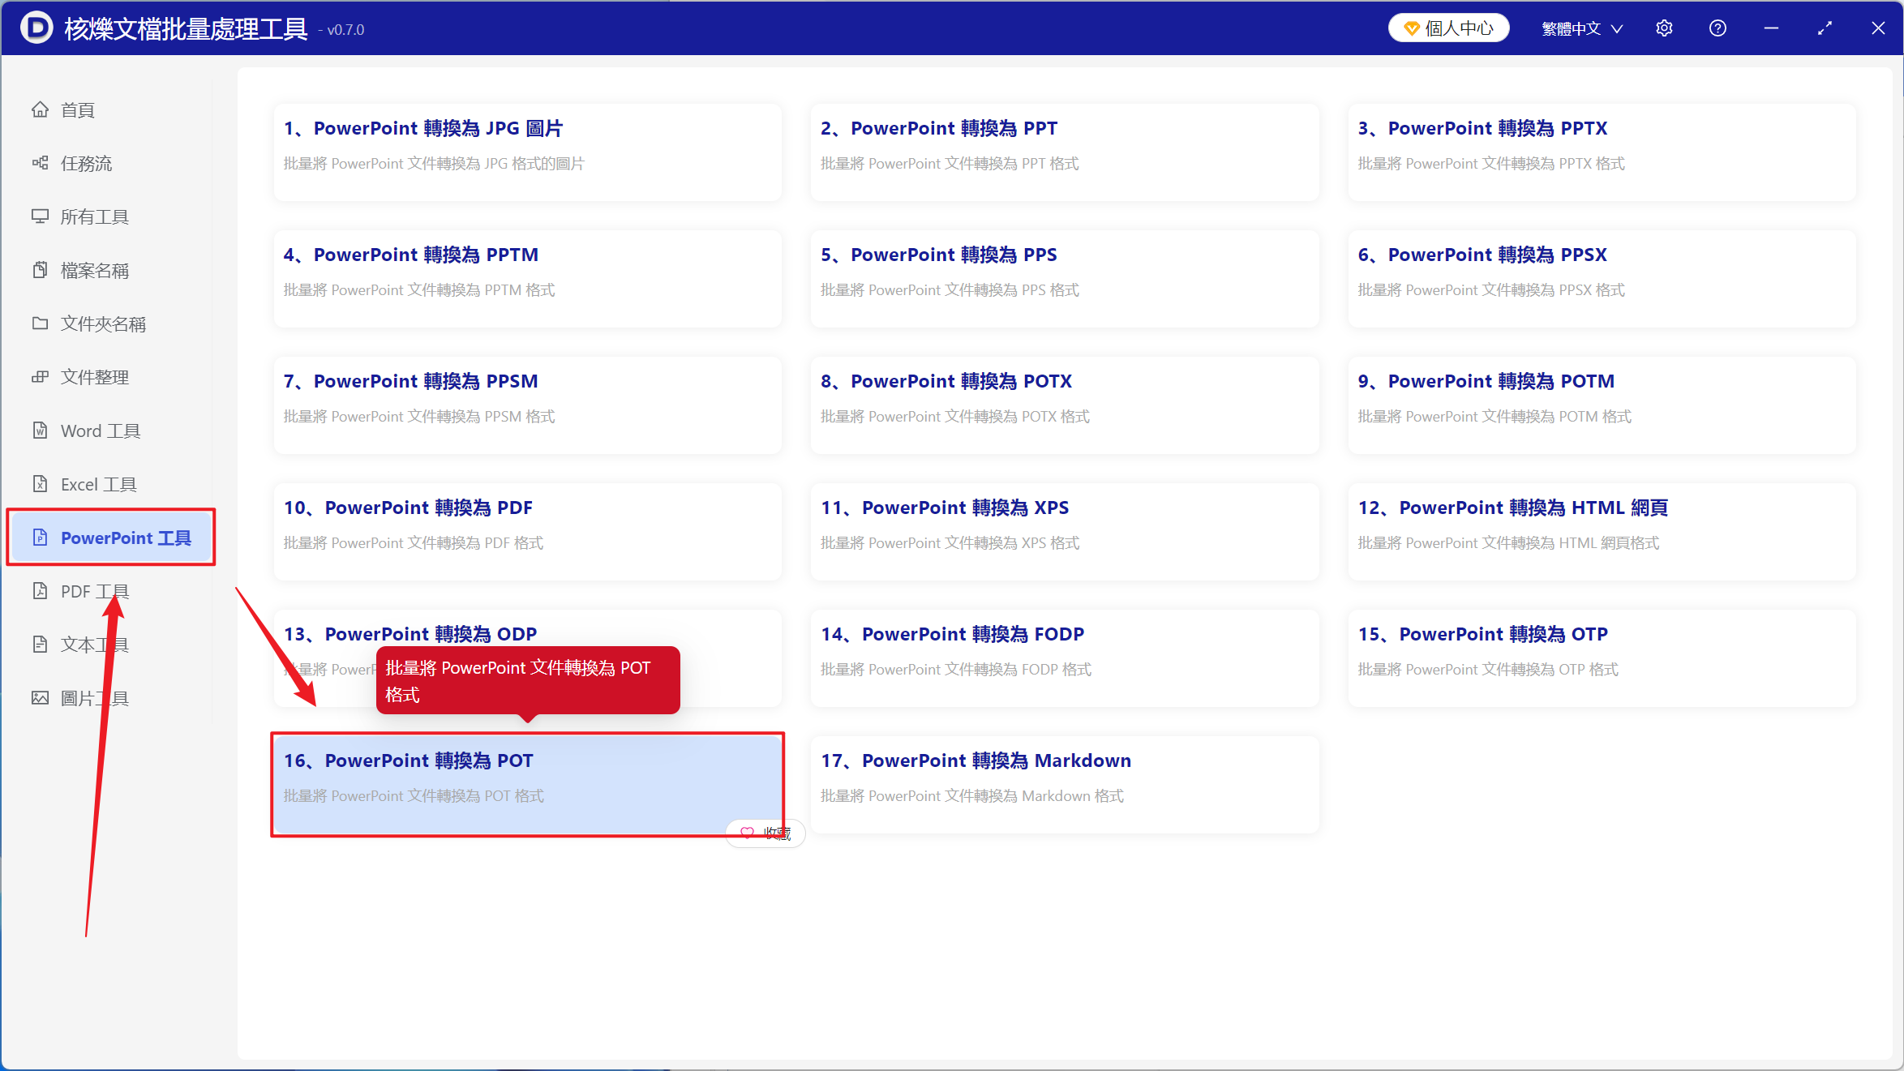Open PowerPoint 轉換為 POTM tool card
The image size is (1904, 1071).
coord(1602,405)
